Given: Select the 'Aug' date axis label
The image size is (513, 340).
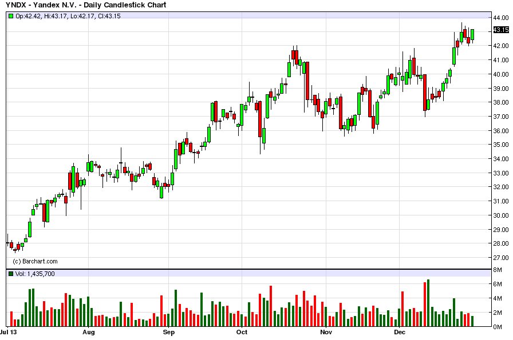Looking at the screenshot, I should pyautogui.click(x=89, y=332).
